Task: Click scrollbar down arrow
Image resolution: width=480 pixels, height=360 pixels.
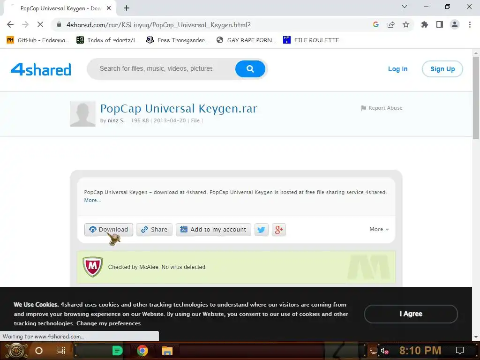Action: (476, 337)
